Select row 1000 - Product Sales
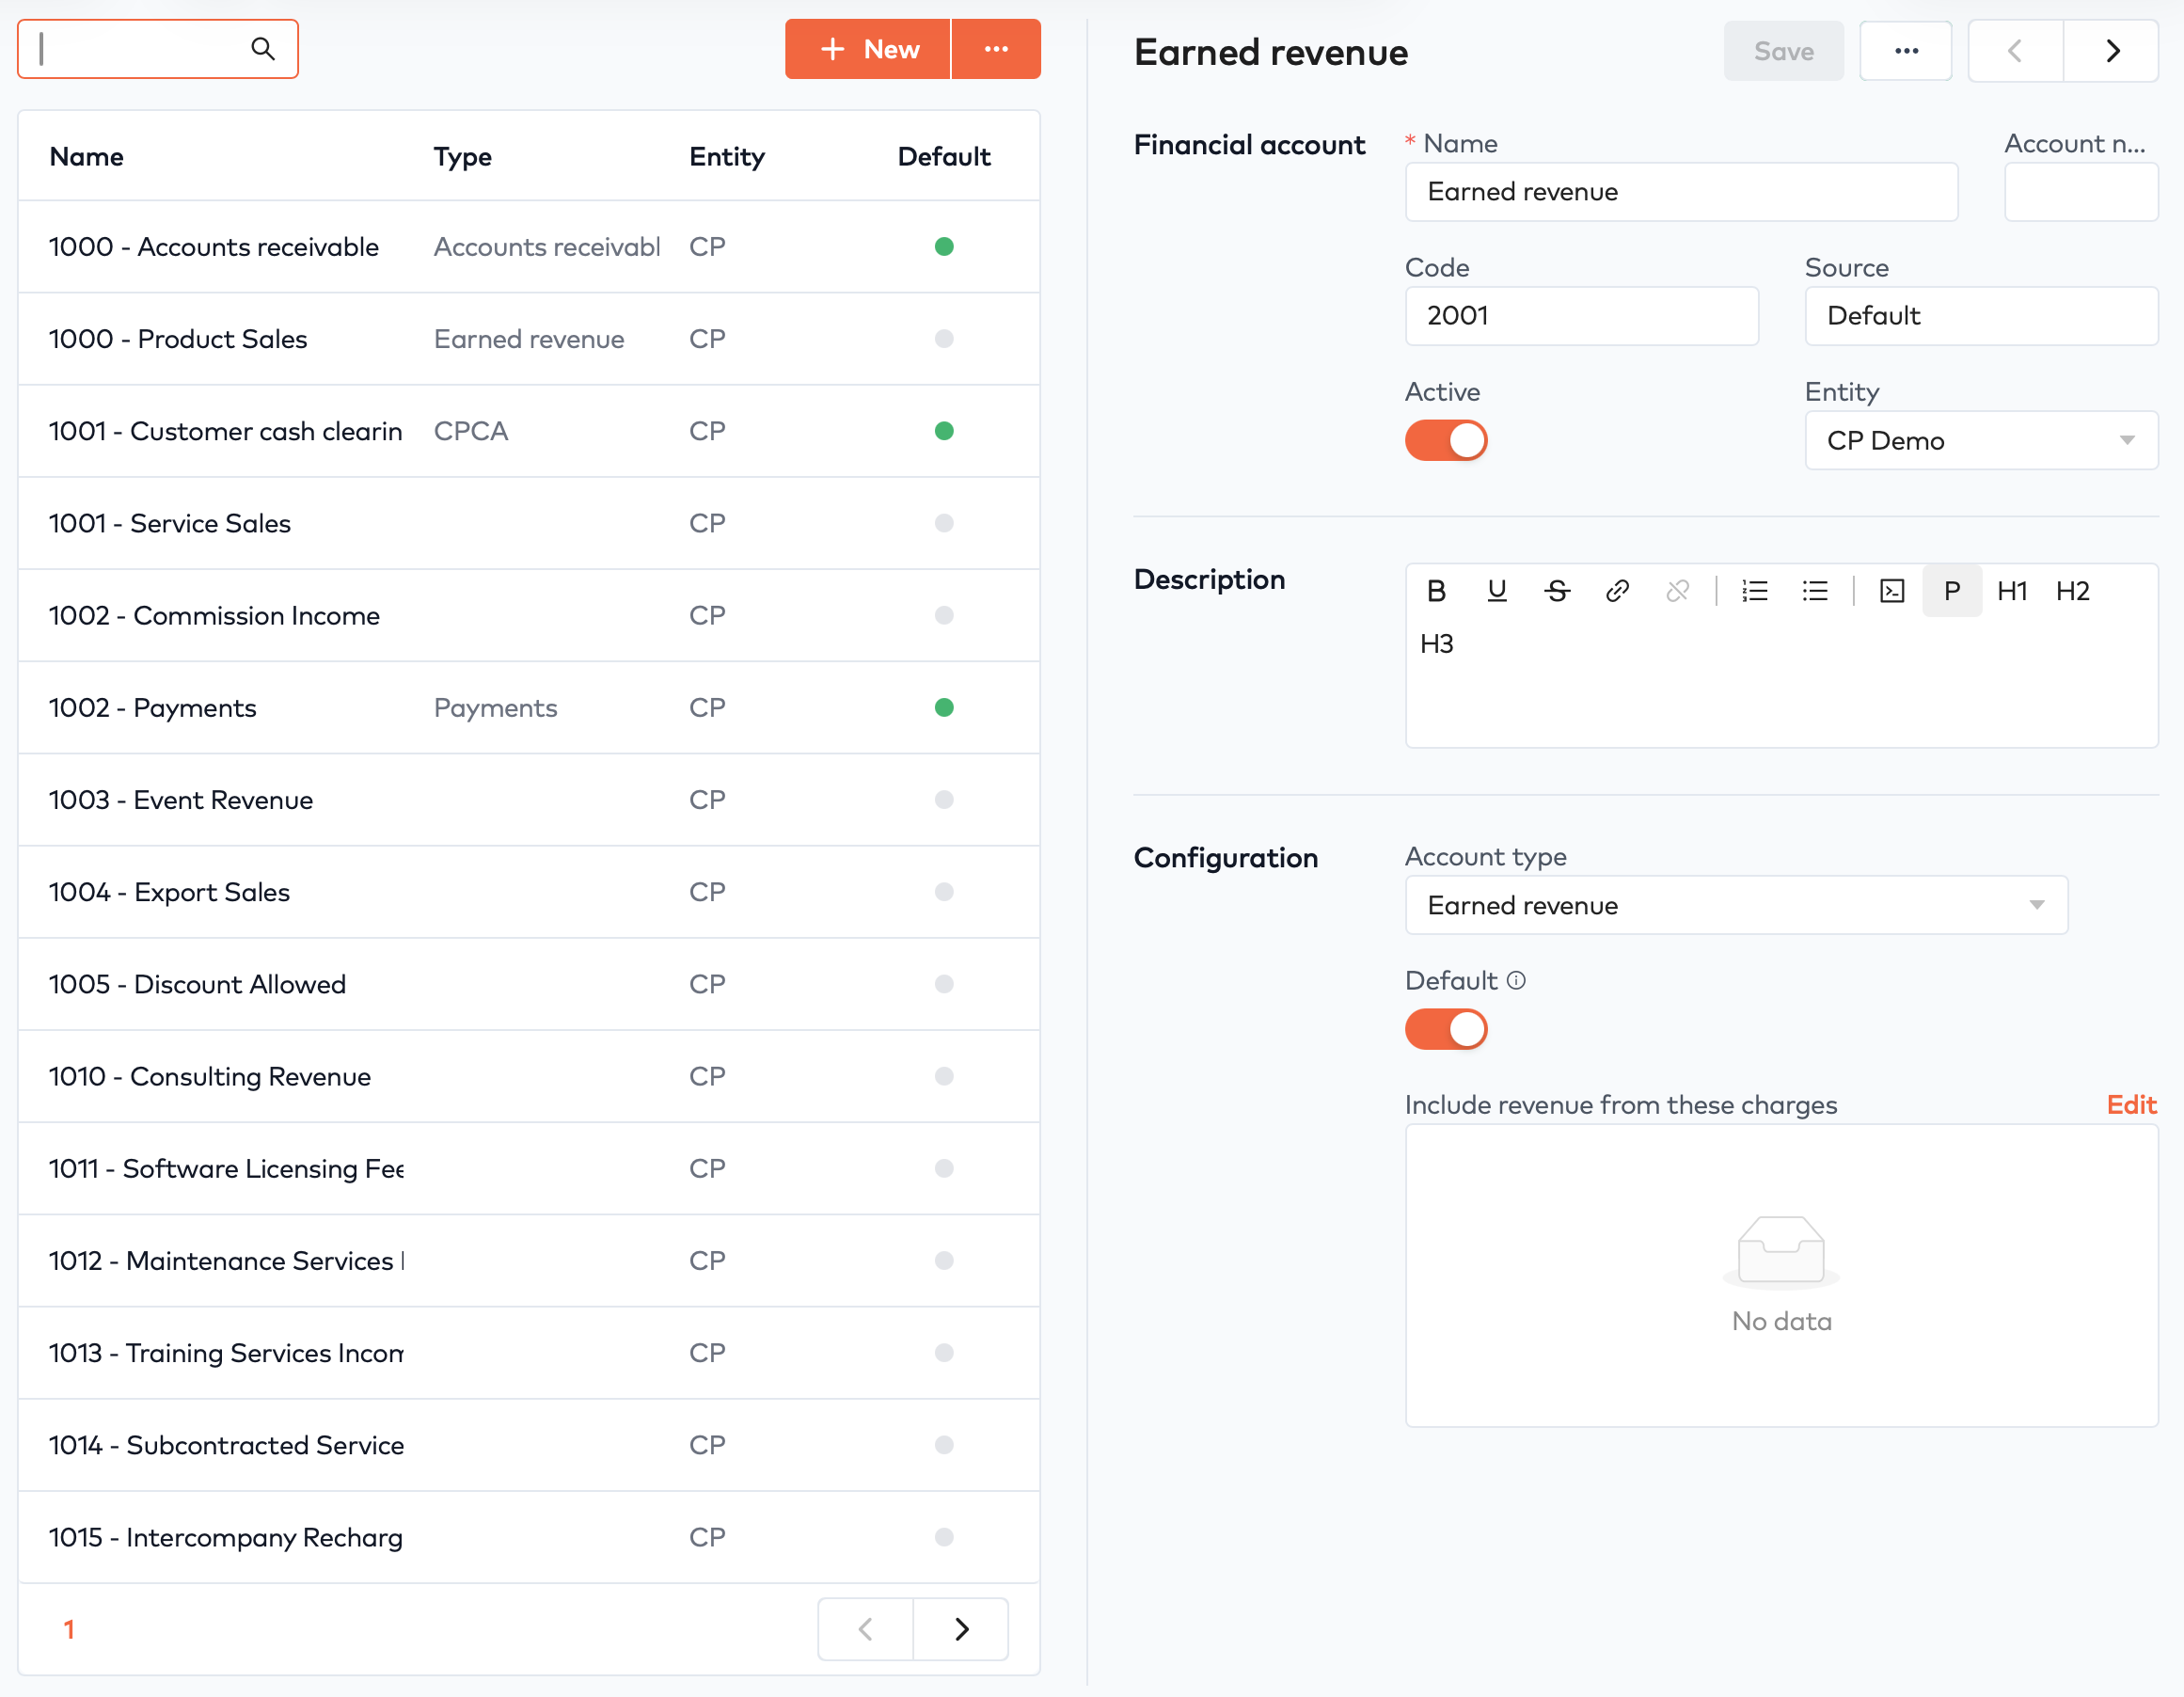The image size is (2184, 1697). pyautogui.click(x=529, y=339)
